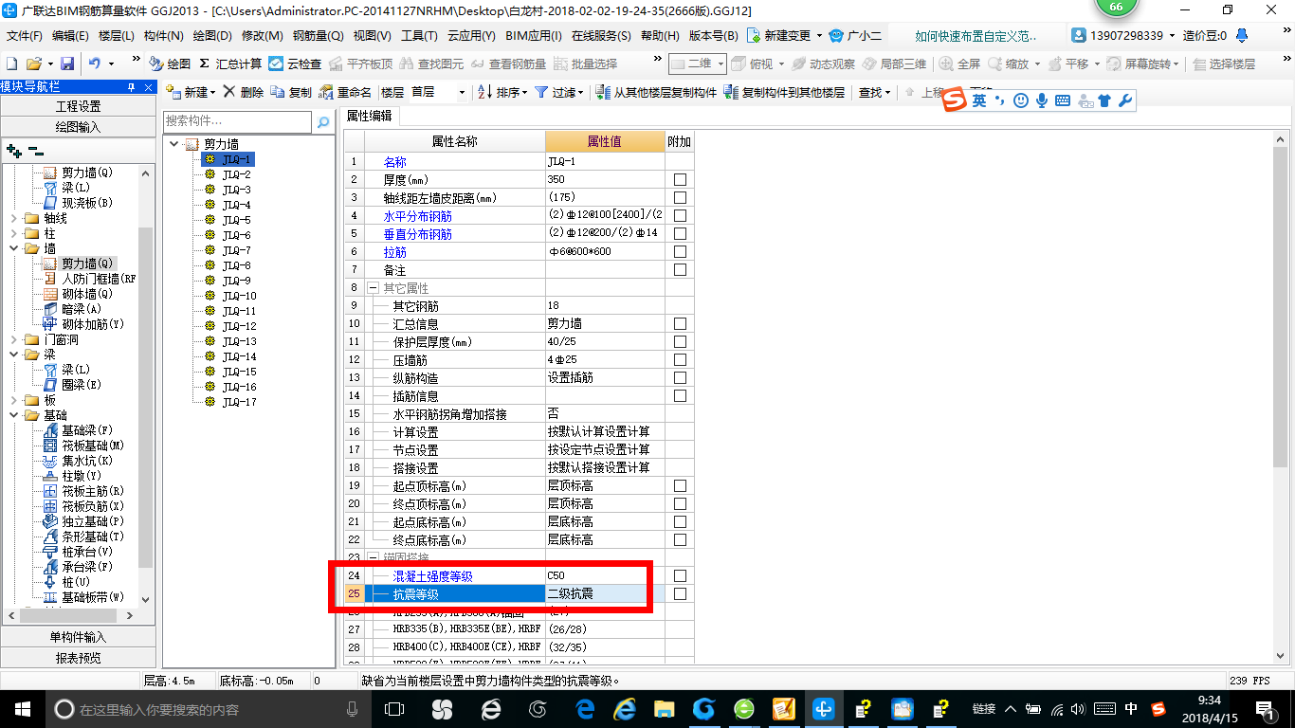
Task: Click the 删除 delete component button
Action: [244, 92]
